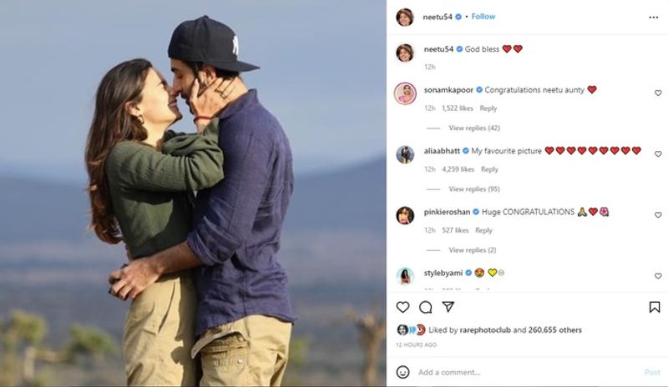Open sonamkapoor's profile picture
The width and height of the screenshot is (668, 387).
coord(405,93)
